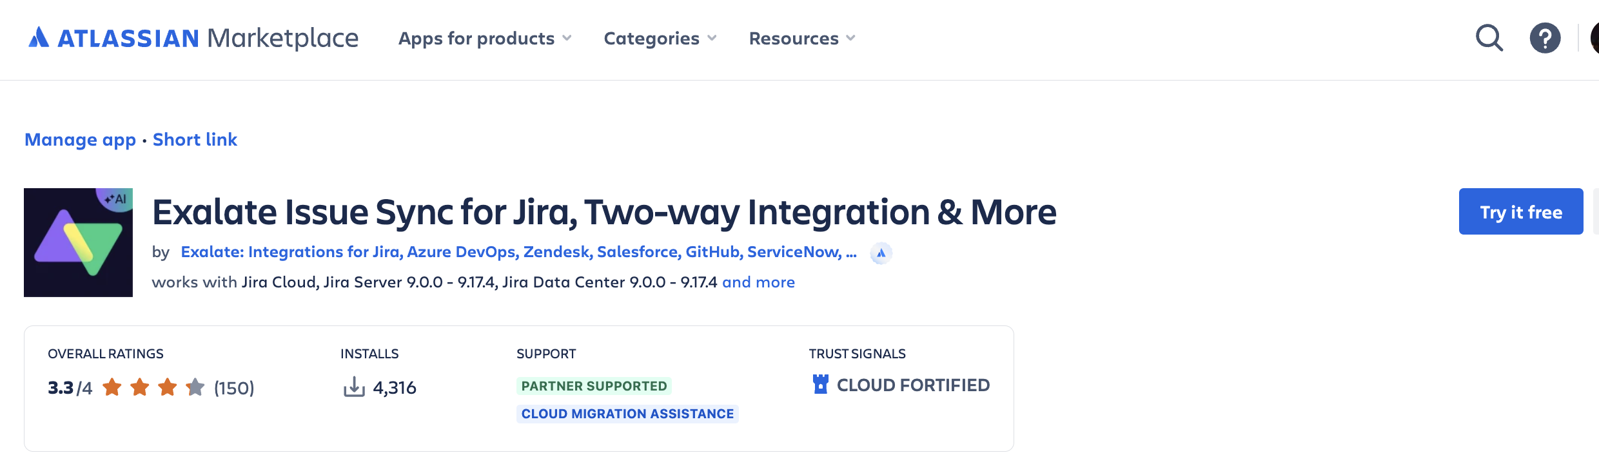This screenshot has width=1599, height=464.
Task: Click the 3.3/4 rating value
Action: [x=70, y=388]
